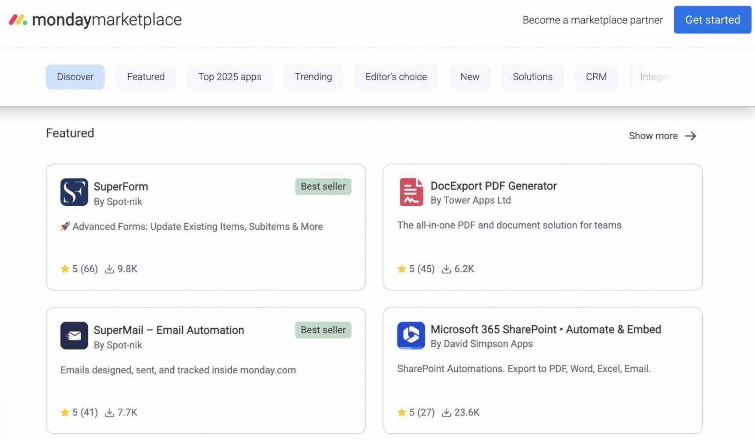Click the SuperMail star rating icon
Screen dimensions: 755x441
(x=65, y=412)
